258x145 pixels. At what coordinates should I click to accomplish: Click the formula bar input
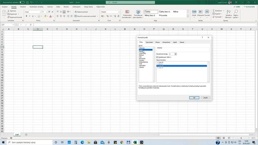(x=145, y=25)
